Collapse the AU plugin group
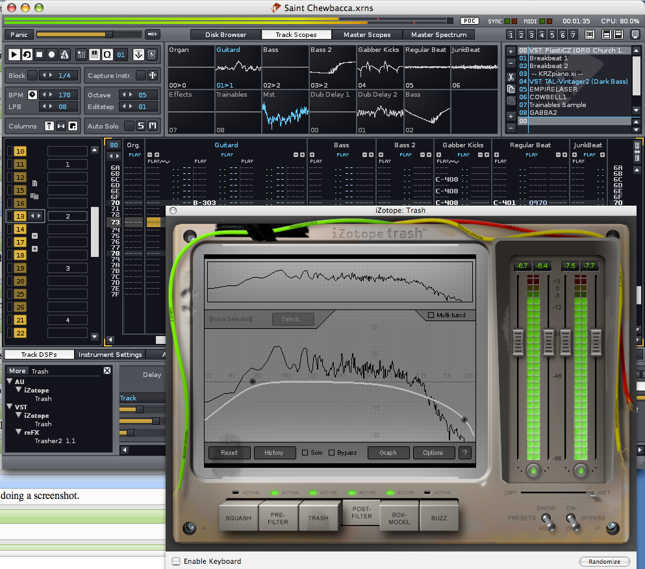This screenshot has width=645, height=569. (x=10, y=381)
